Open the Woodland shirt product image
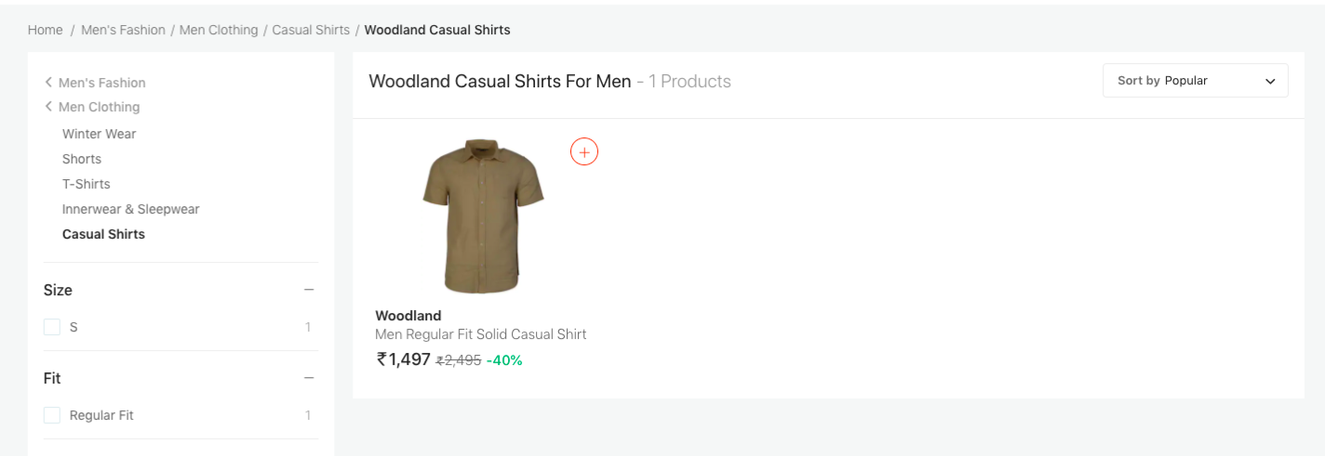1325x456 pixels. pos(483,216)
